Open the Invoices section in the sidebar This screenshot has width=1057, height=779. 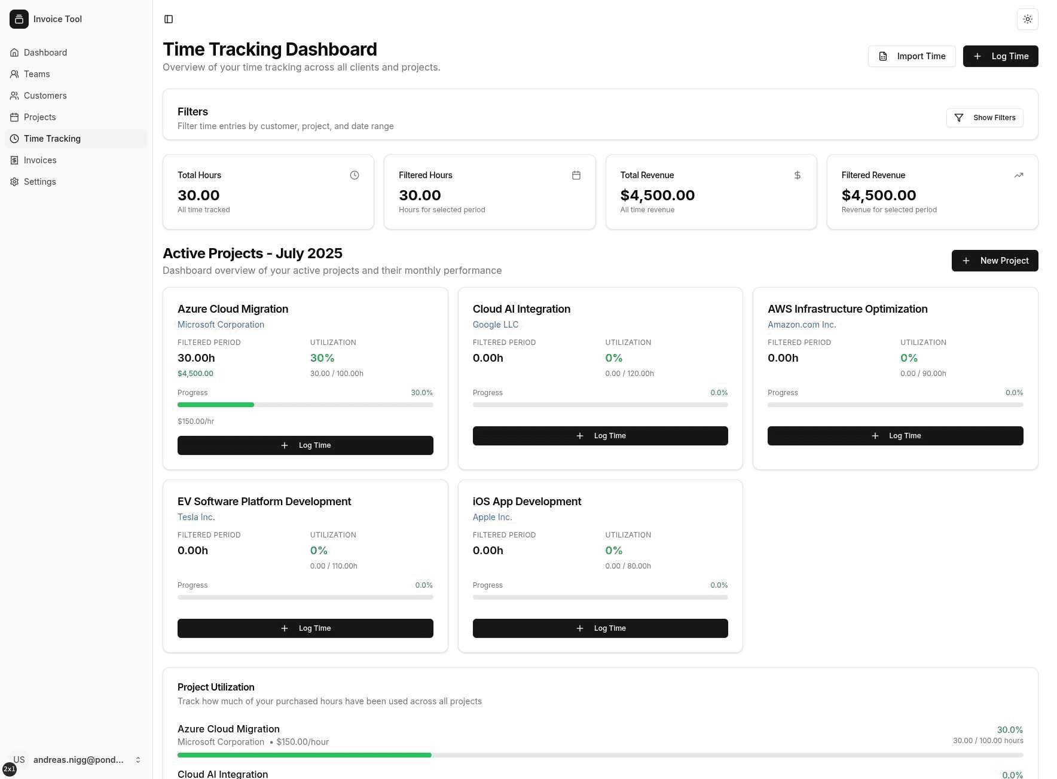[x=39, y=160]
